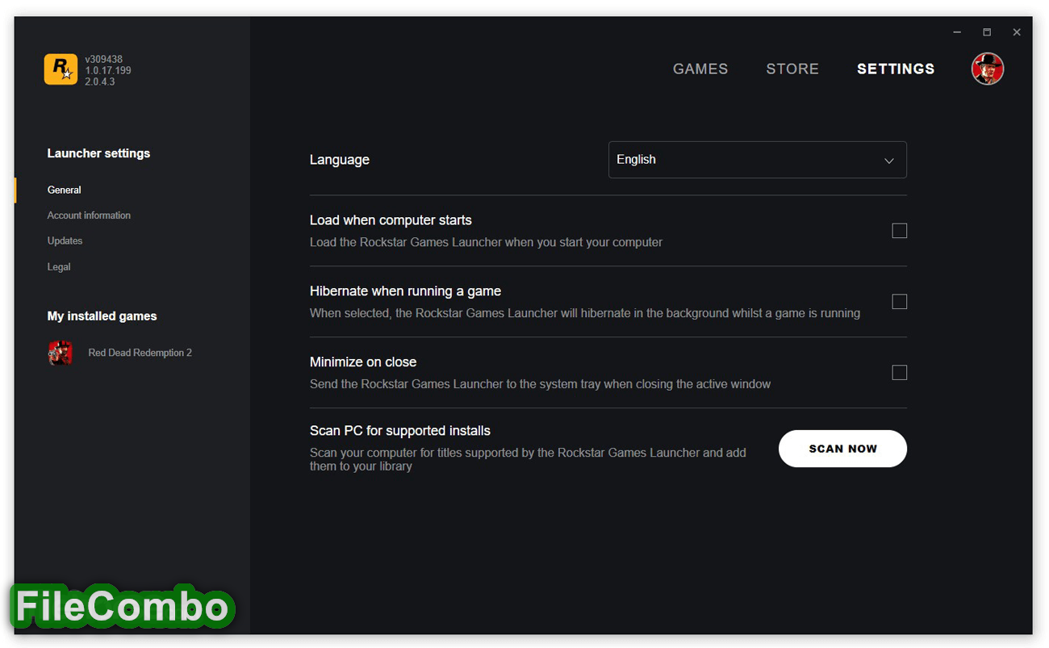
Task: Select General in Launcher settings
Action: (x=65, y=190)
